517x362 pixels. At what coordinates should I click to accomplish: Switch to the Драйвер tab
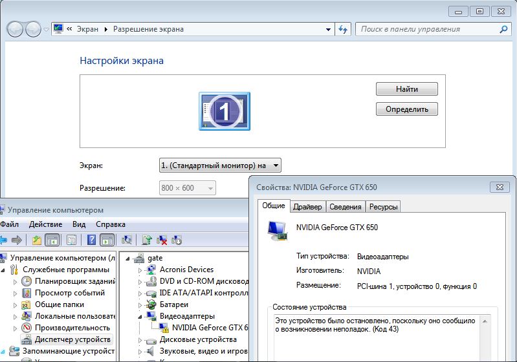tap(307, 207)
